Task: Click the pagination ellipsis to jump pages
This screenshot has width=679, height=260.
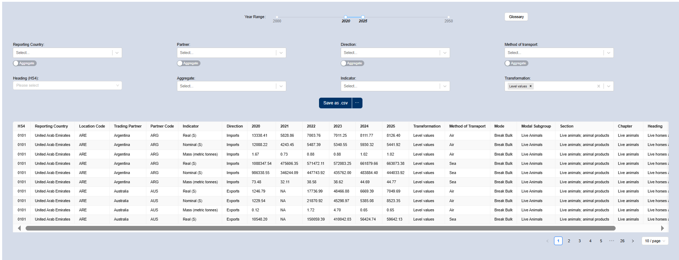Action: coord(611,241)
